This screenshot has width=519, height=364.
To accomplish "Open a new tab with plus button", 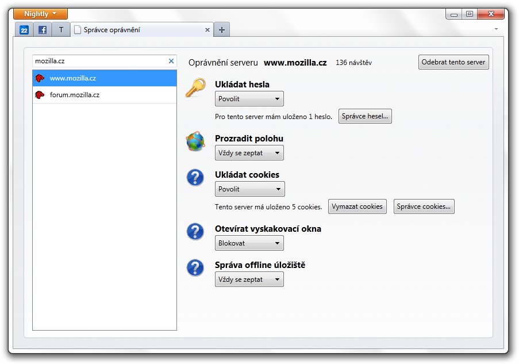I will pos(222,30).
